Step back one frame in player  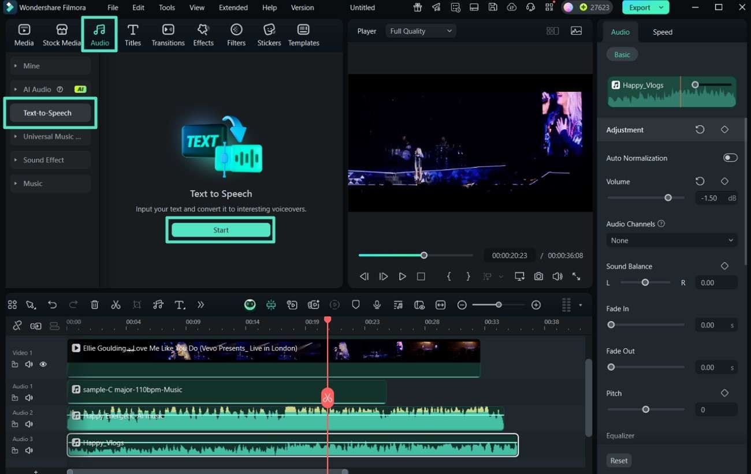(364, 277)
